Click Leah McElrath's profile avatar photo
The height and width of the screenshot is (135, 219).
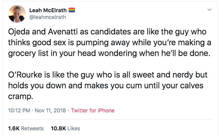(x=17, y=14)
